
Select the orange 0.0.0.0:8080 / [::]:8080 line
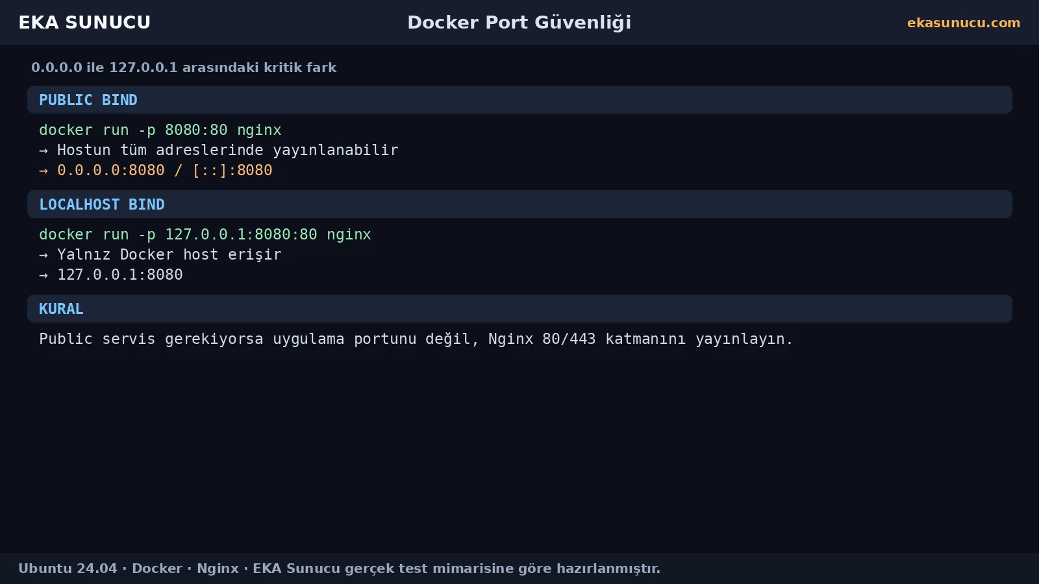pyautogui.click(x=156, y=171)
